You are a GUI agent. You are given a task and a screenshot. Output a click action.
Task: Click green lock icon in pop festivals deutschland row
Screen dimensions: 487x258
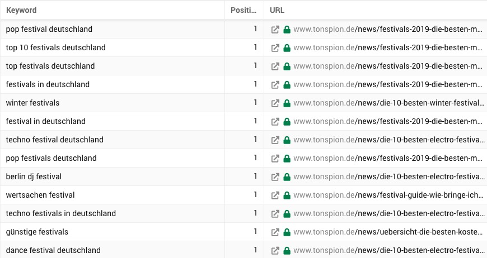[x=287, y=158]
